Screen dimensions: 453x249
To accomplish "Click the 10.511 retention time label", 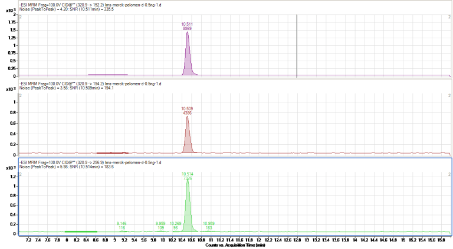I will 187,25.
